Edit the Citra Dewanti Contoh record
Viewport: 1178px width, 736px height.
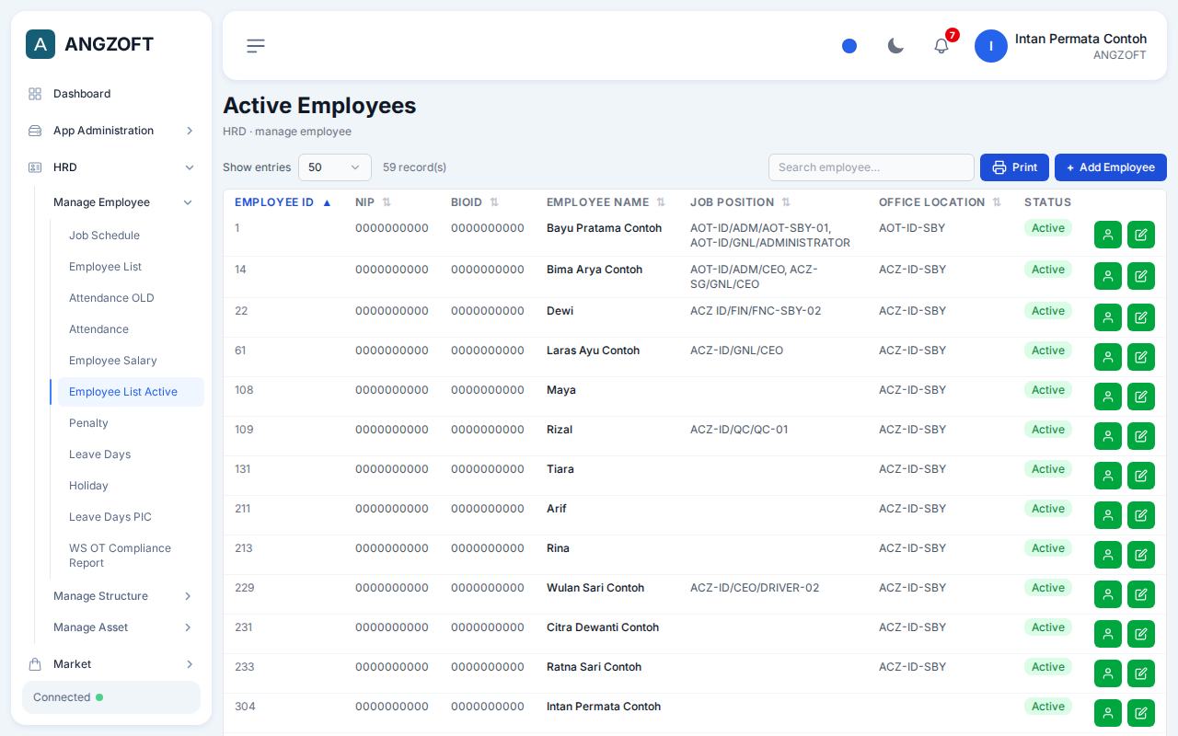pyautogui.click(x=1141, y=634)
